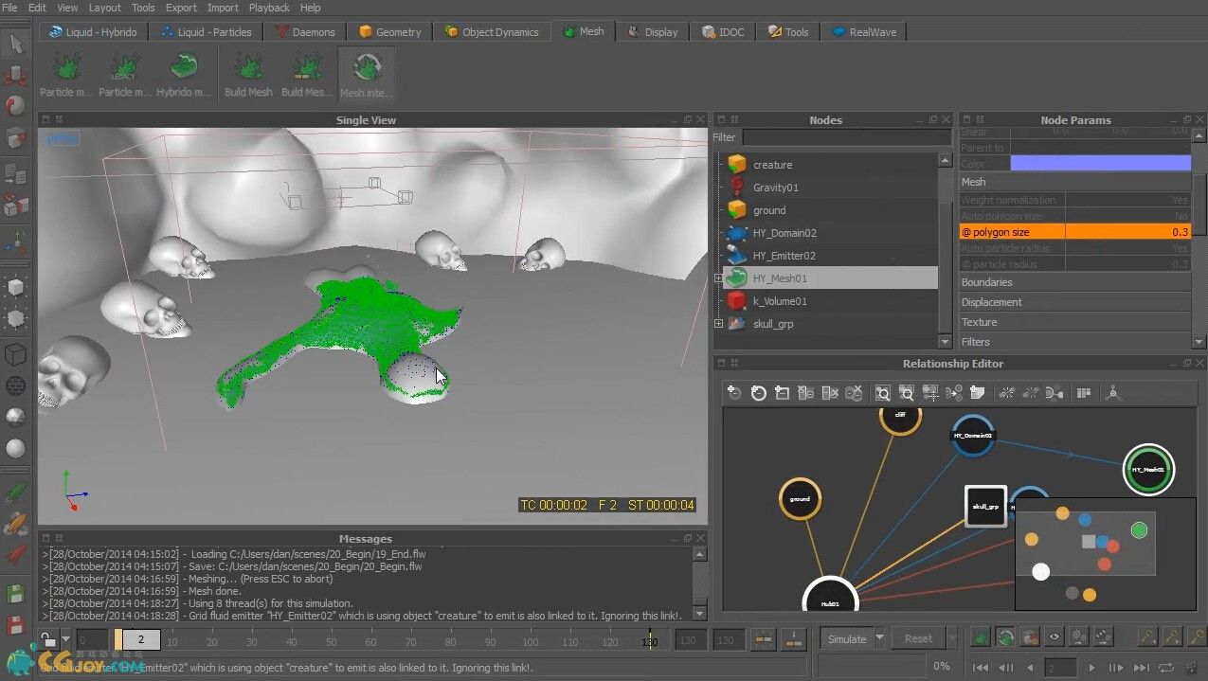Toggle the timeline lock icon
This screenshot has height=681, width=1208.
[49, 639]
